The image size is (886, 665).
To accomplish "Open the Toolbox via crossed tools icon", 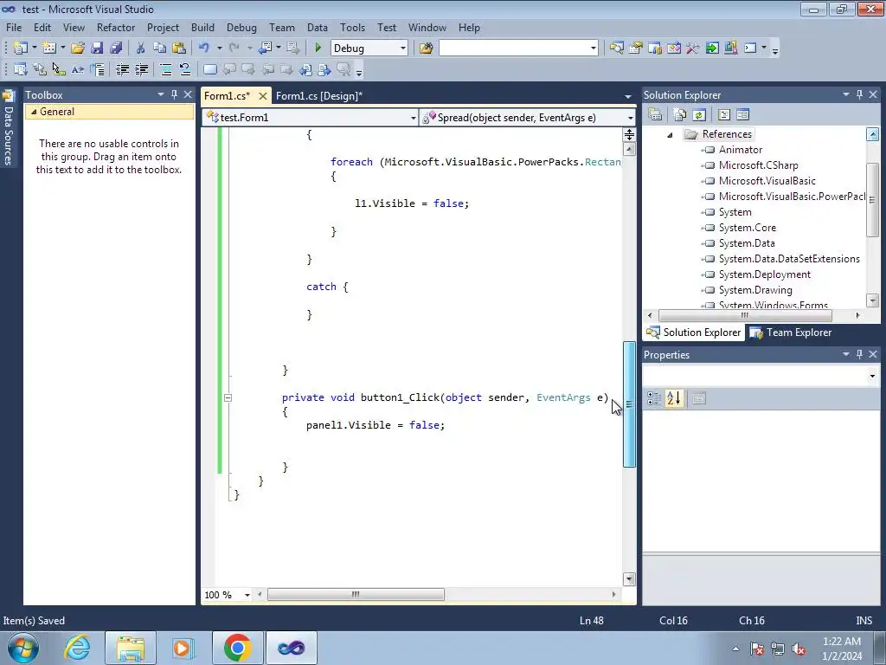I will point(693,48).
